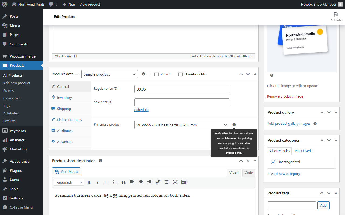
Task: Switch the editor to fullscreen mode
Action: point(175,182)
